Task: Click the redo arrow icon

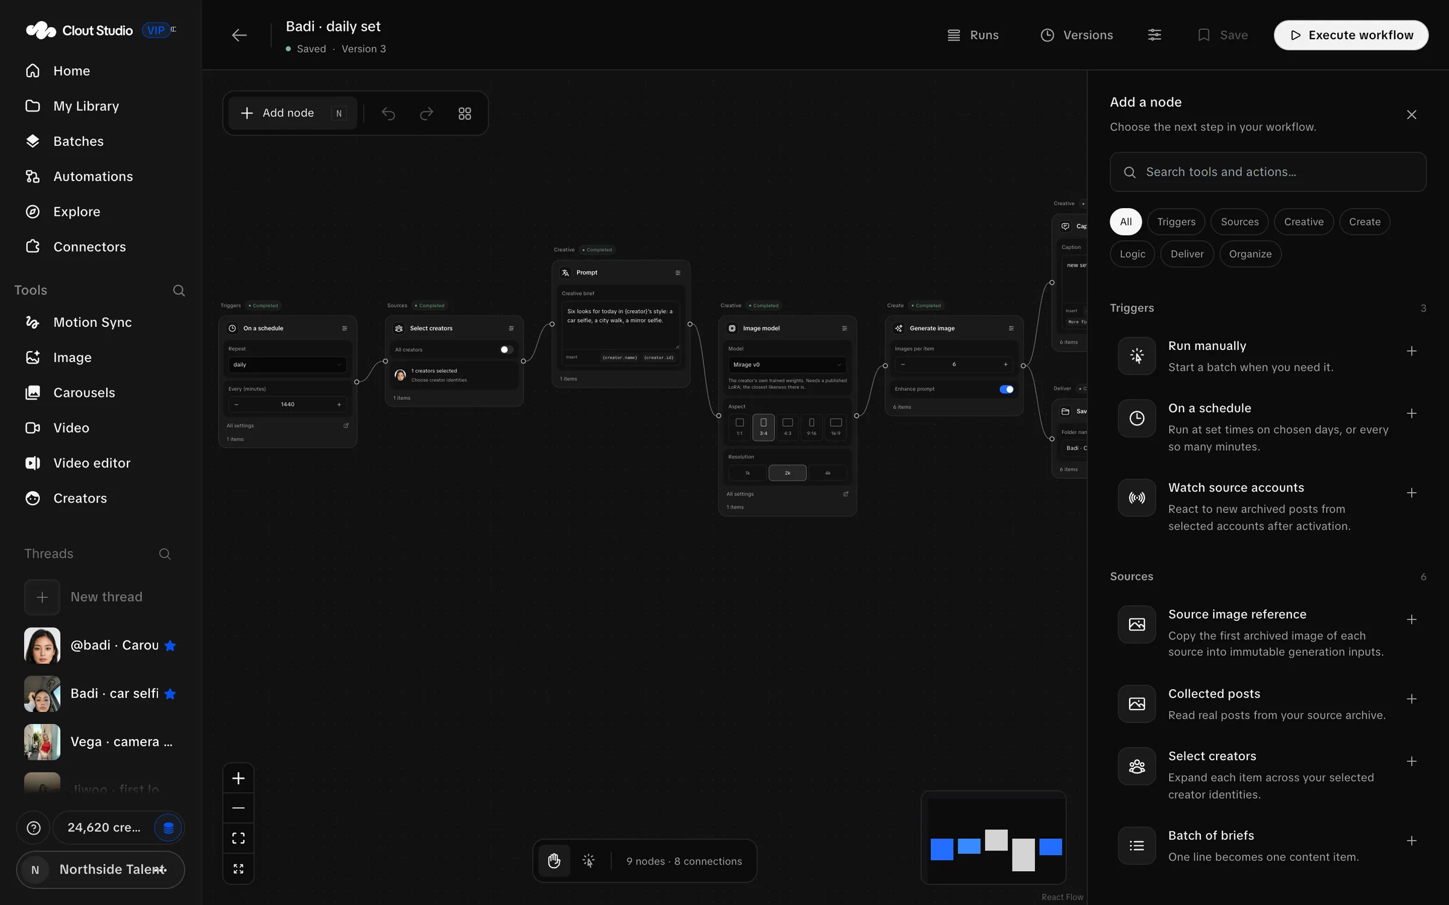Action: (426, 113)
